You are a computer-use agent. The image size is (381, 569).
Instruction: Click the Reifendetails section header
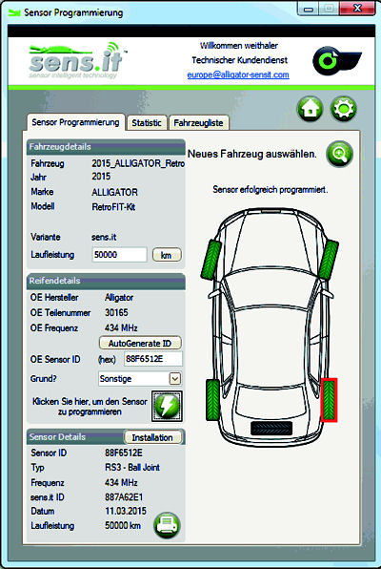pos(106,281)
